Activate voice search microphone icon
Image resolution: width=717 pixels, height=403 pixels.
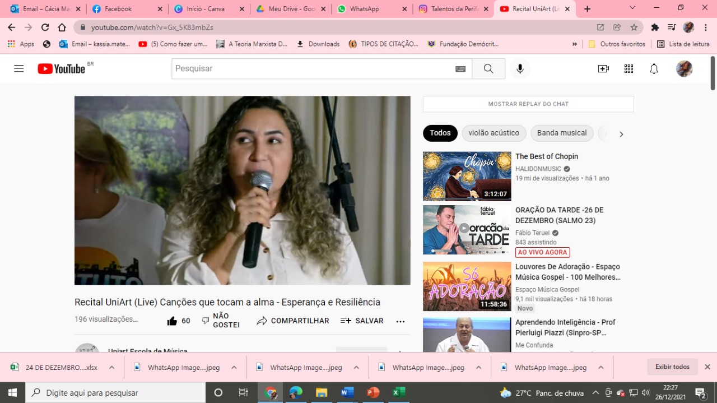(x=520, y=68)
